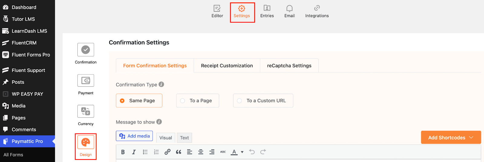Go to the Entries section

click(267, 11)
